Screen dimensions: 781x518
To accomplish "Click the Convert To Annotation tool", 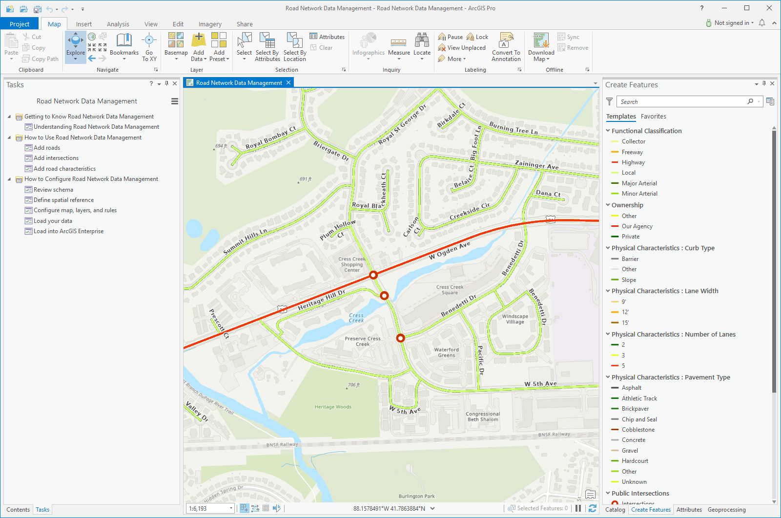I will [x=506, y=47].
